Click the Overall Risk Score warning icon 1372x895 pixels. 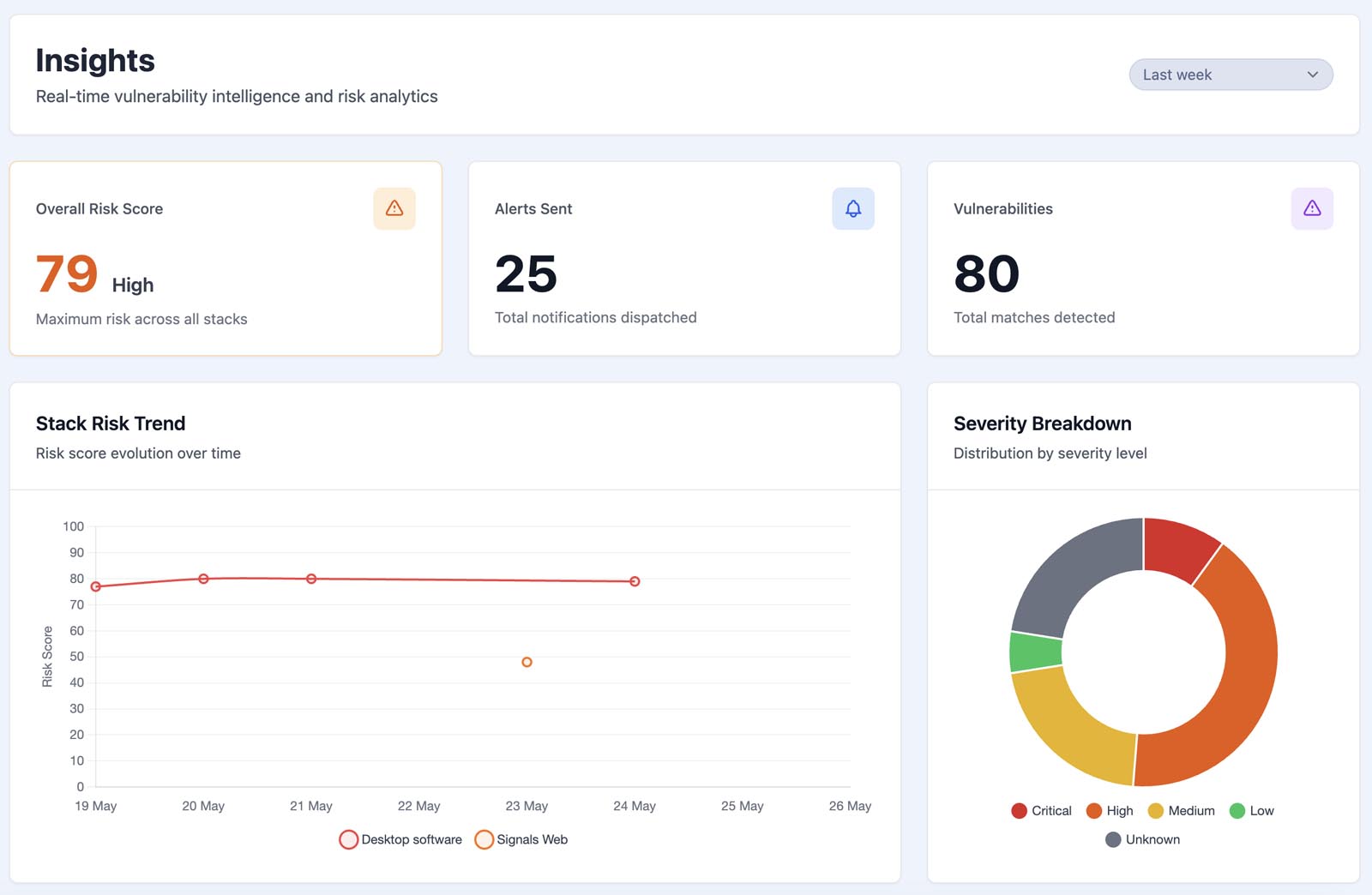[394, 208]
